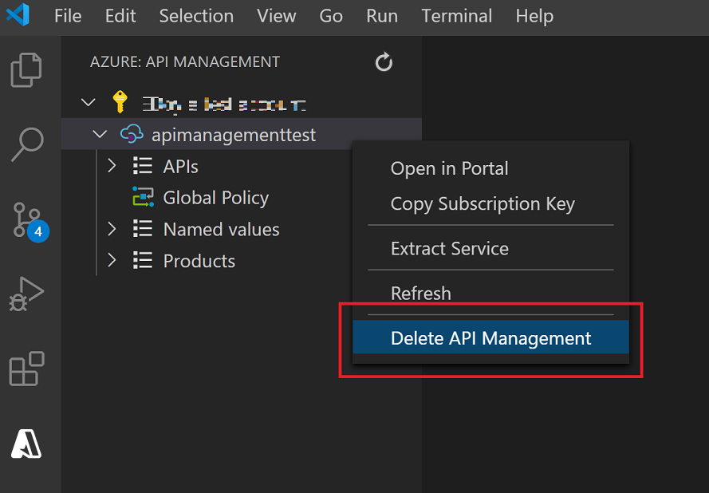The image size is (709, 493).
Task: Select Open in Portal menu entry
Action: [x=449, y=168]
